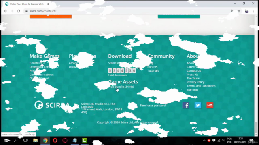Open the Tutorials link
The image size is (259, 145).
[153, 71]
